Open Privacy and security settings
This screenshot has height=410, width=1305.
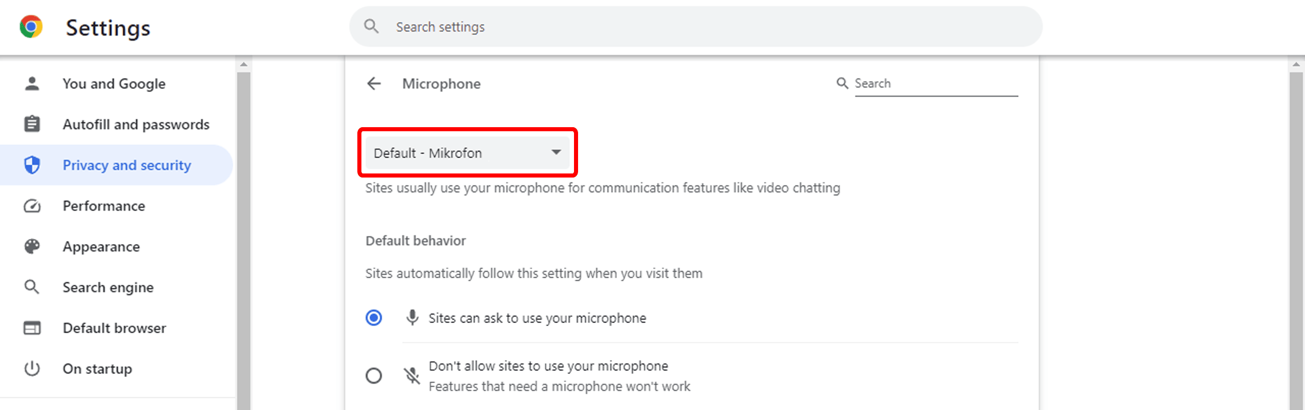(x=126, y=165)
